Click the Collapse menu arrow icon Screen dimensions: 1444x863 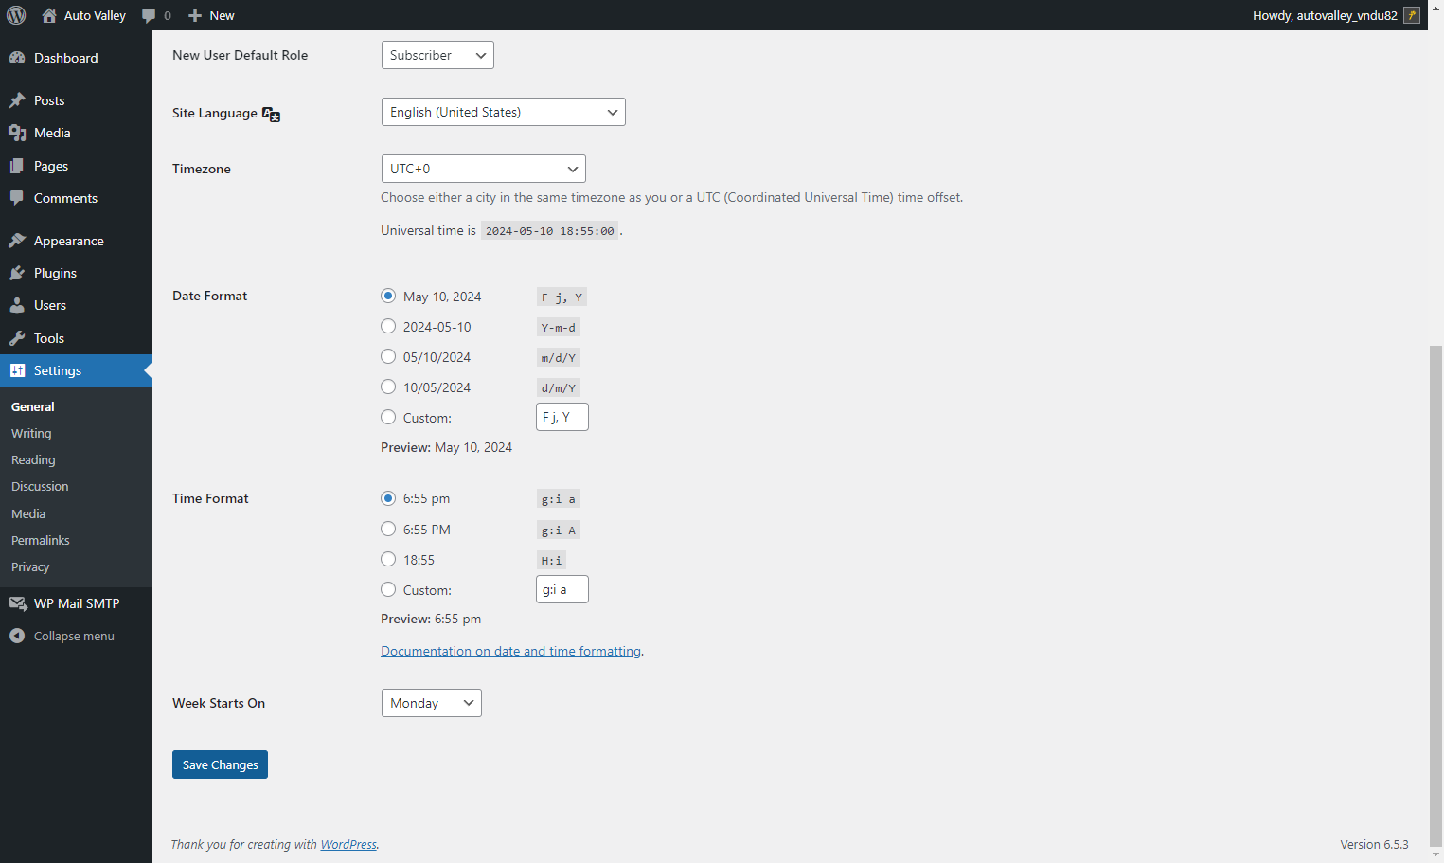pyautogui.click(x=17, y=636)
